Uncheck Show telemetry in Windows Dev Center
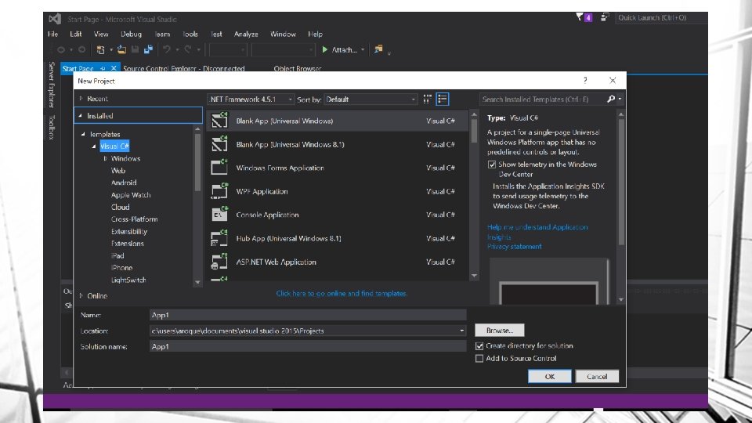The width and height of the screenshot is (752, 423). coord(492,164)
